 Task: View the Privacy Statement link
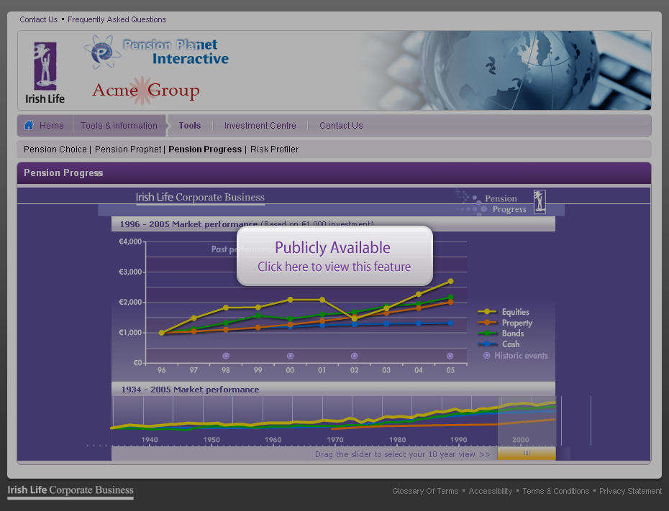coord(630,491)
